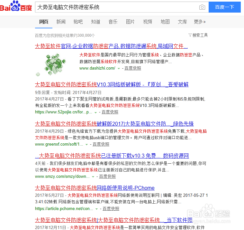This screenshot has width=244, height=230.
Task: Click the green cube thumbnail image
Action: [x=51, y=64]
